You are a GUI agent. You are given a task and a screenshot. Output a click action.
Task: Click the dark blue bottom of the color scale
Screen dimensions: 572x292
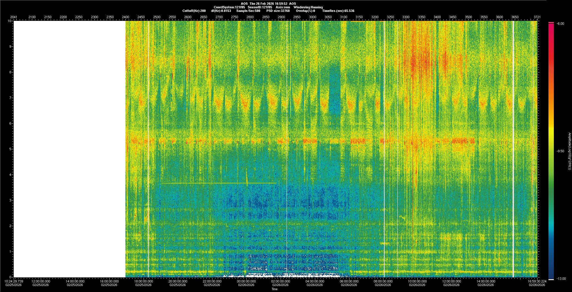tap(551, 274)
